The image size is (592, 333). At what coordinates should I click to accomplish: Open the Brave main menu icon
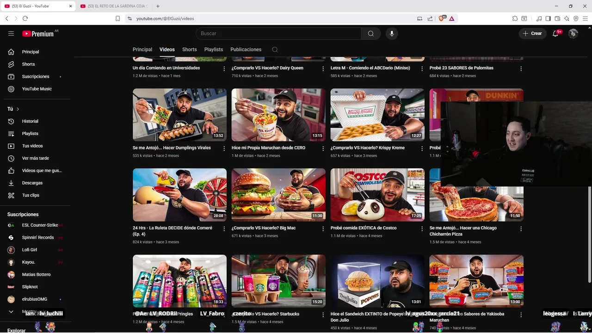tap(585, 18)
